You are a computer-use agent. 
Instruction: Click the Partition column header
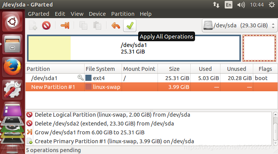[x=55, y=69]
